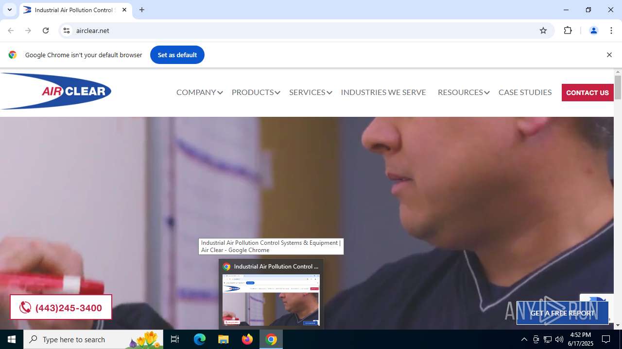Open the Chrome profile icon
This screenshot has height=349, width=622.
(593, 31)
